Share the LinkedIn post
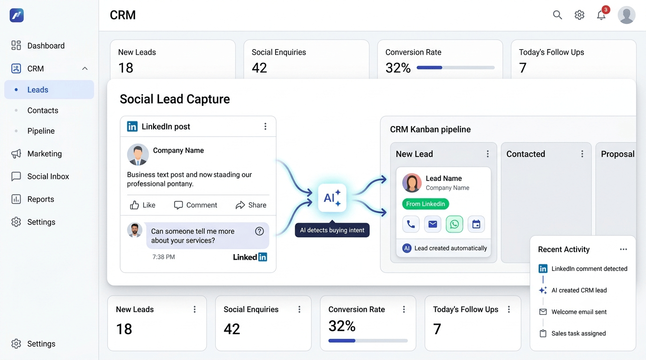 pyautogui.click(x=251, y=205)
